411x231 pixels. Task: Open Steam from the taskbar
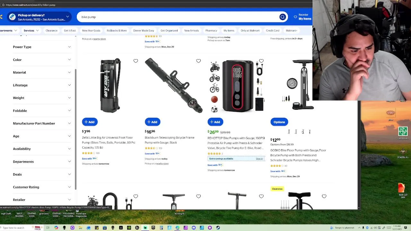[x=218, y=228]
